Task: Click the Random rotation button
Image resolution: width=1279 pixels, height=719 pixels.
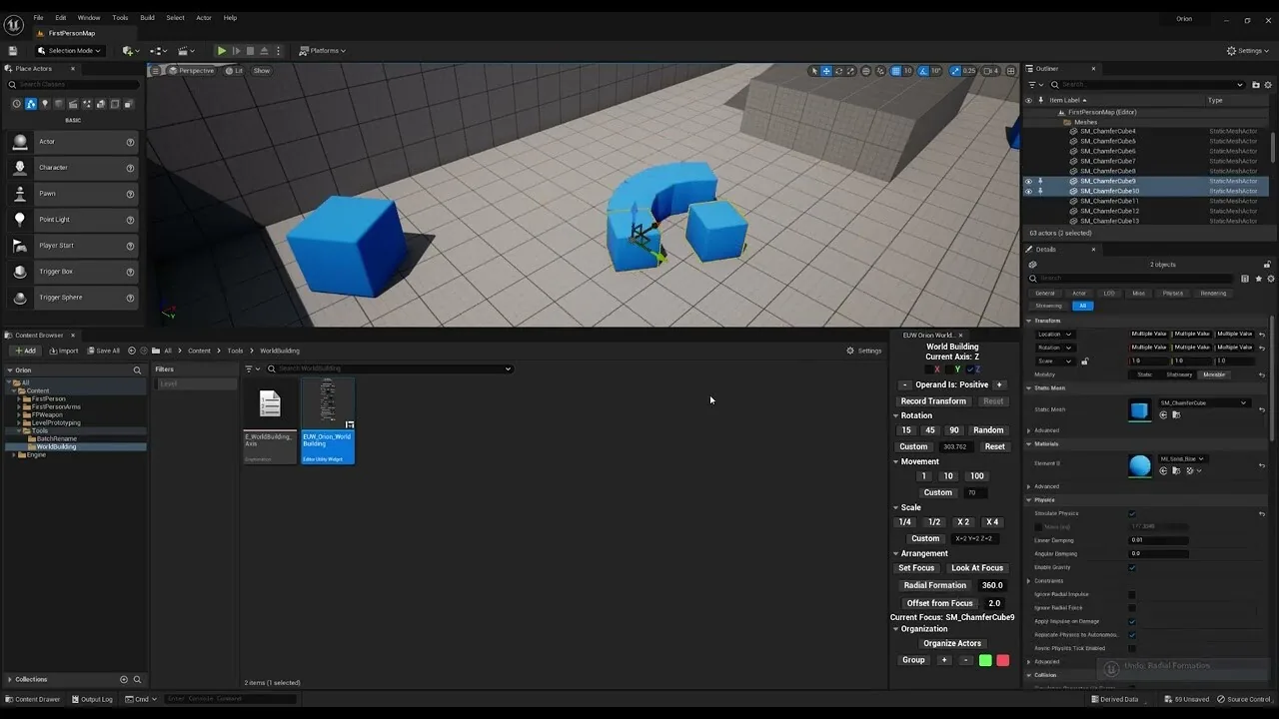Action: pos(988,430)
